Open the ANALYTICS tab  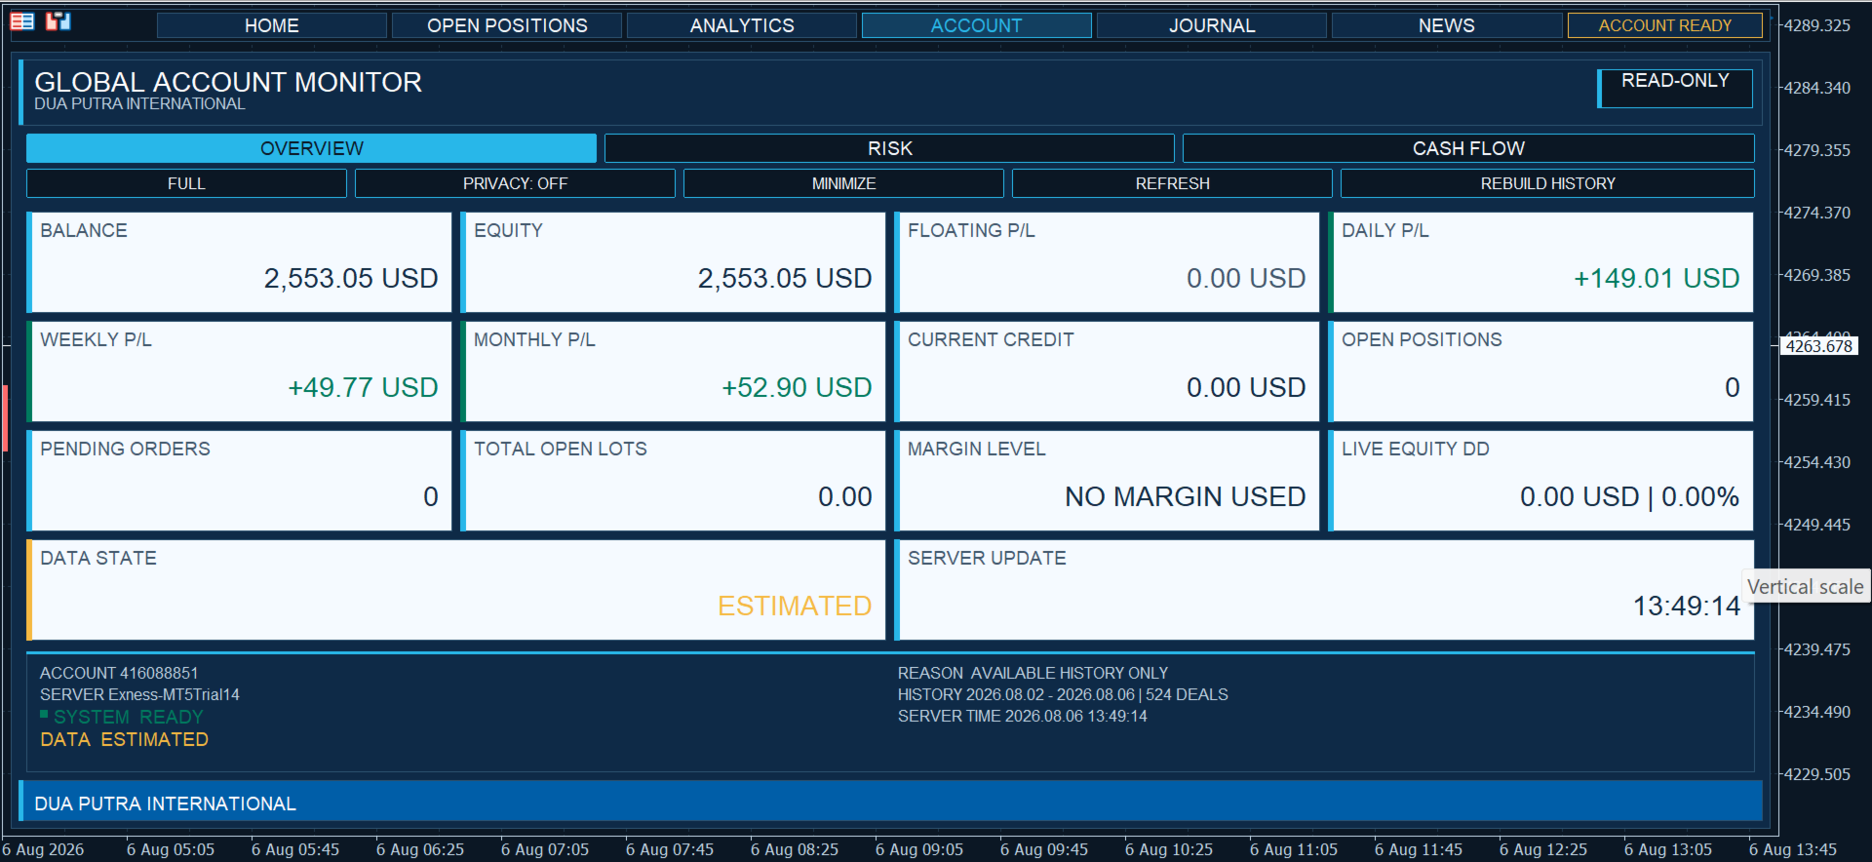742,25
